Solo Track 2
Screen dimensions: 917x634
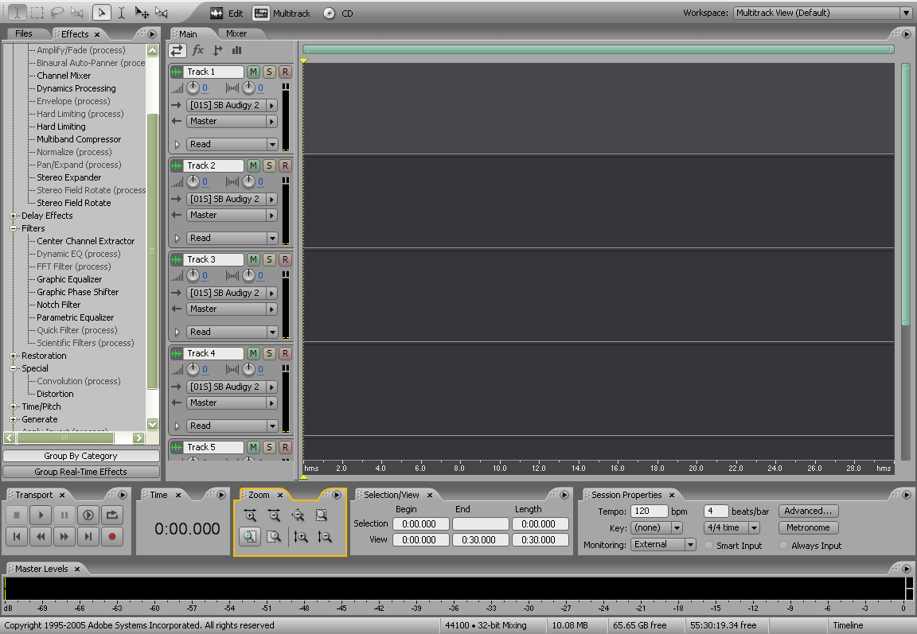coord(269,165)
